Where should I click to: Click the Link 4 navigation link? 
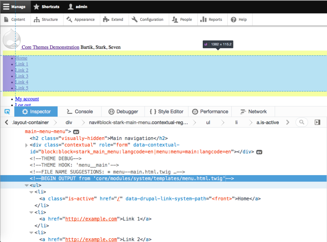click(22, 82)
